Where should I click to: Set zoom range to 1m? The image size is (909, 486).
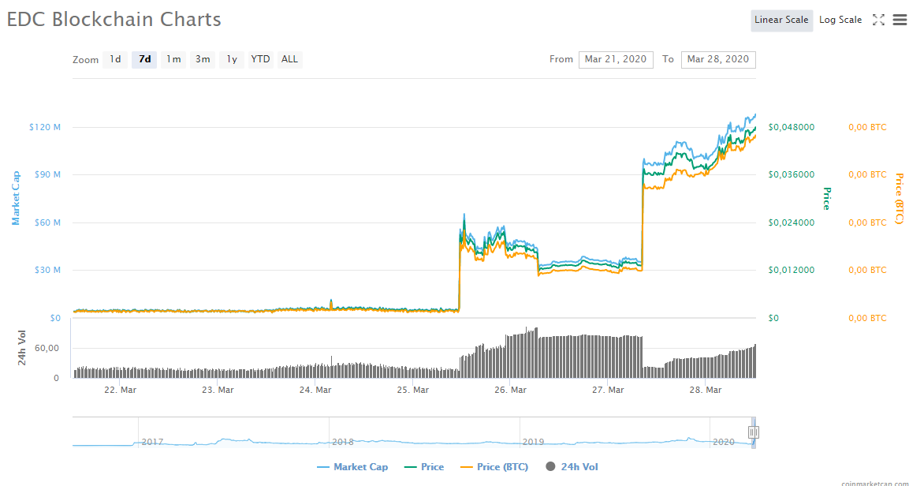[x=173, y=59]
